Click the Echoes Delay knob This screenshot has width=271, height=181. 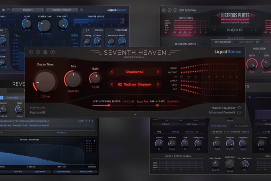87,41
